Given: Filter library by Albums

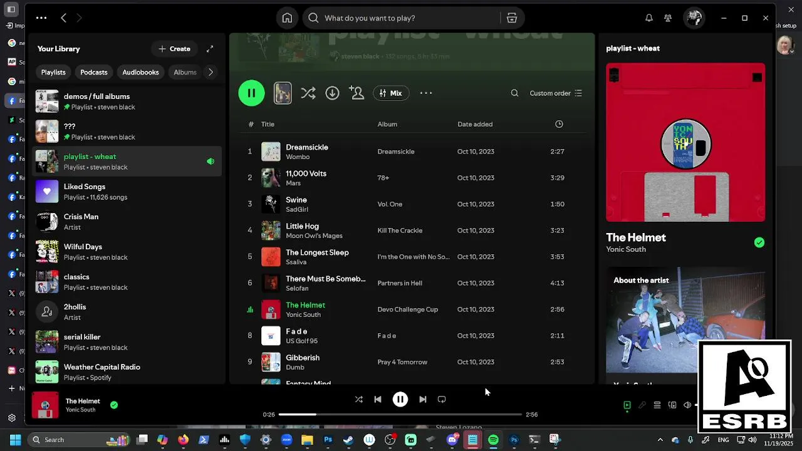Looking at the screenshot, I should [185, 72].
